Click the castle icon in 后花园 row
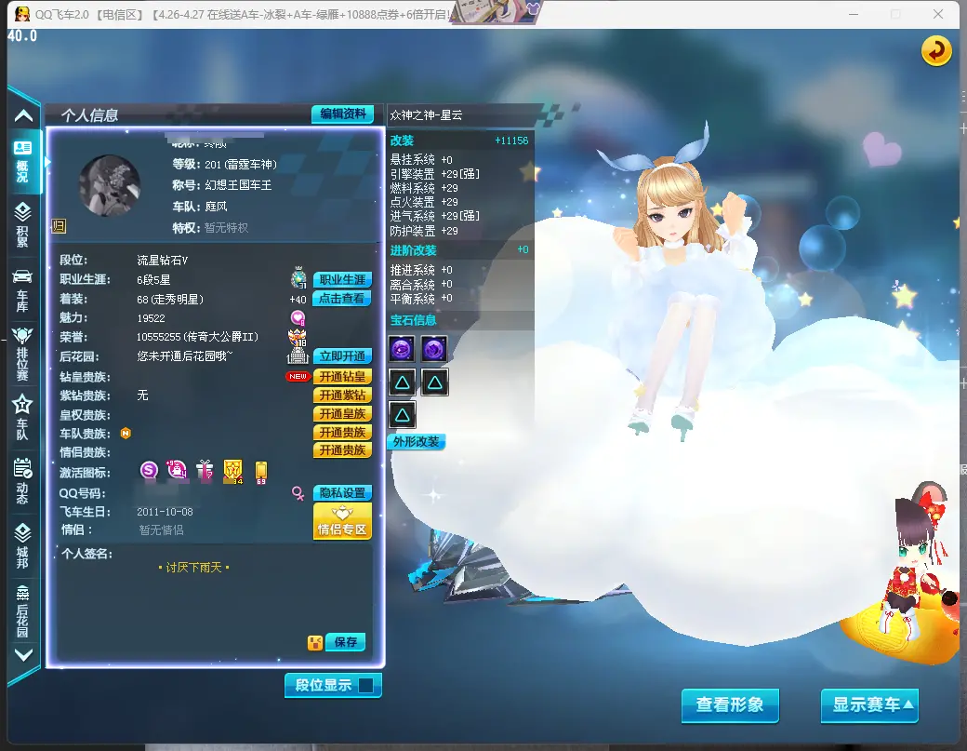 tap(298, 356)
